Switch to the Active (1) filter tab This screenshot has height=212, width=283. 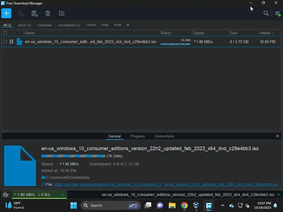coord(24,25)
